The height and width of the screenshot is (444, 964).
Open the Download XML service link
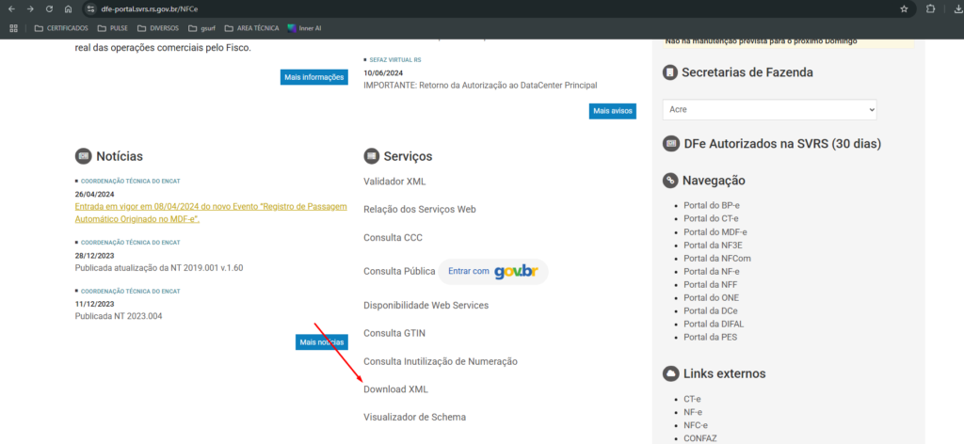click(395, 388)
